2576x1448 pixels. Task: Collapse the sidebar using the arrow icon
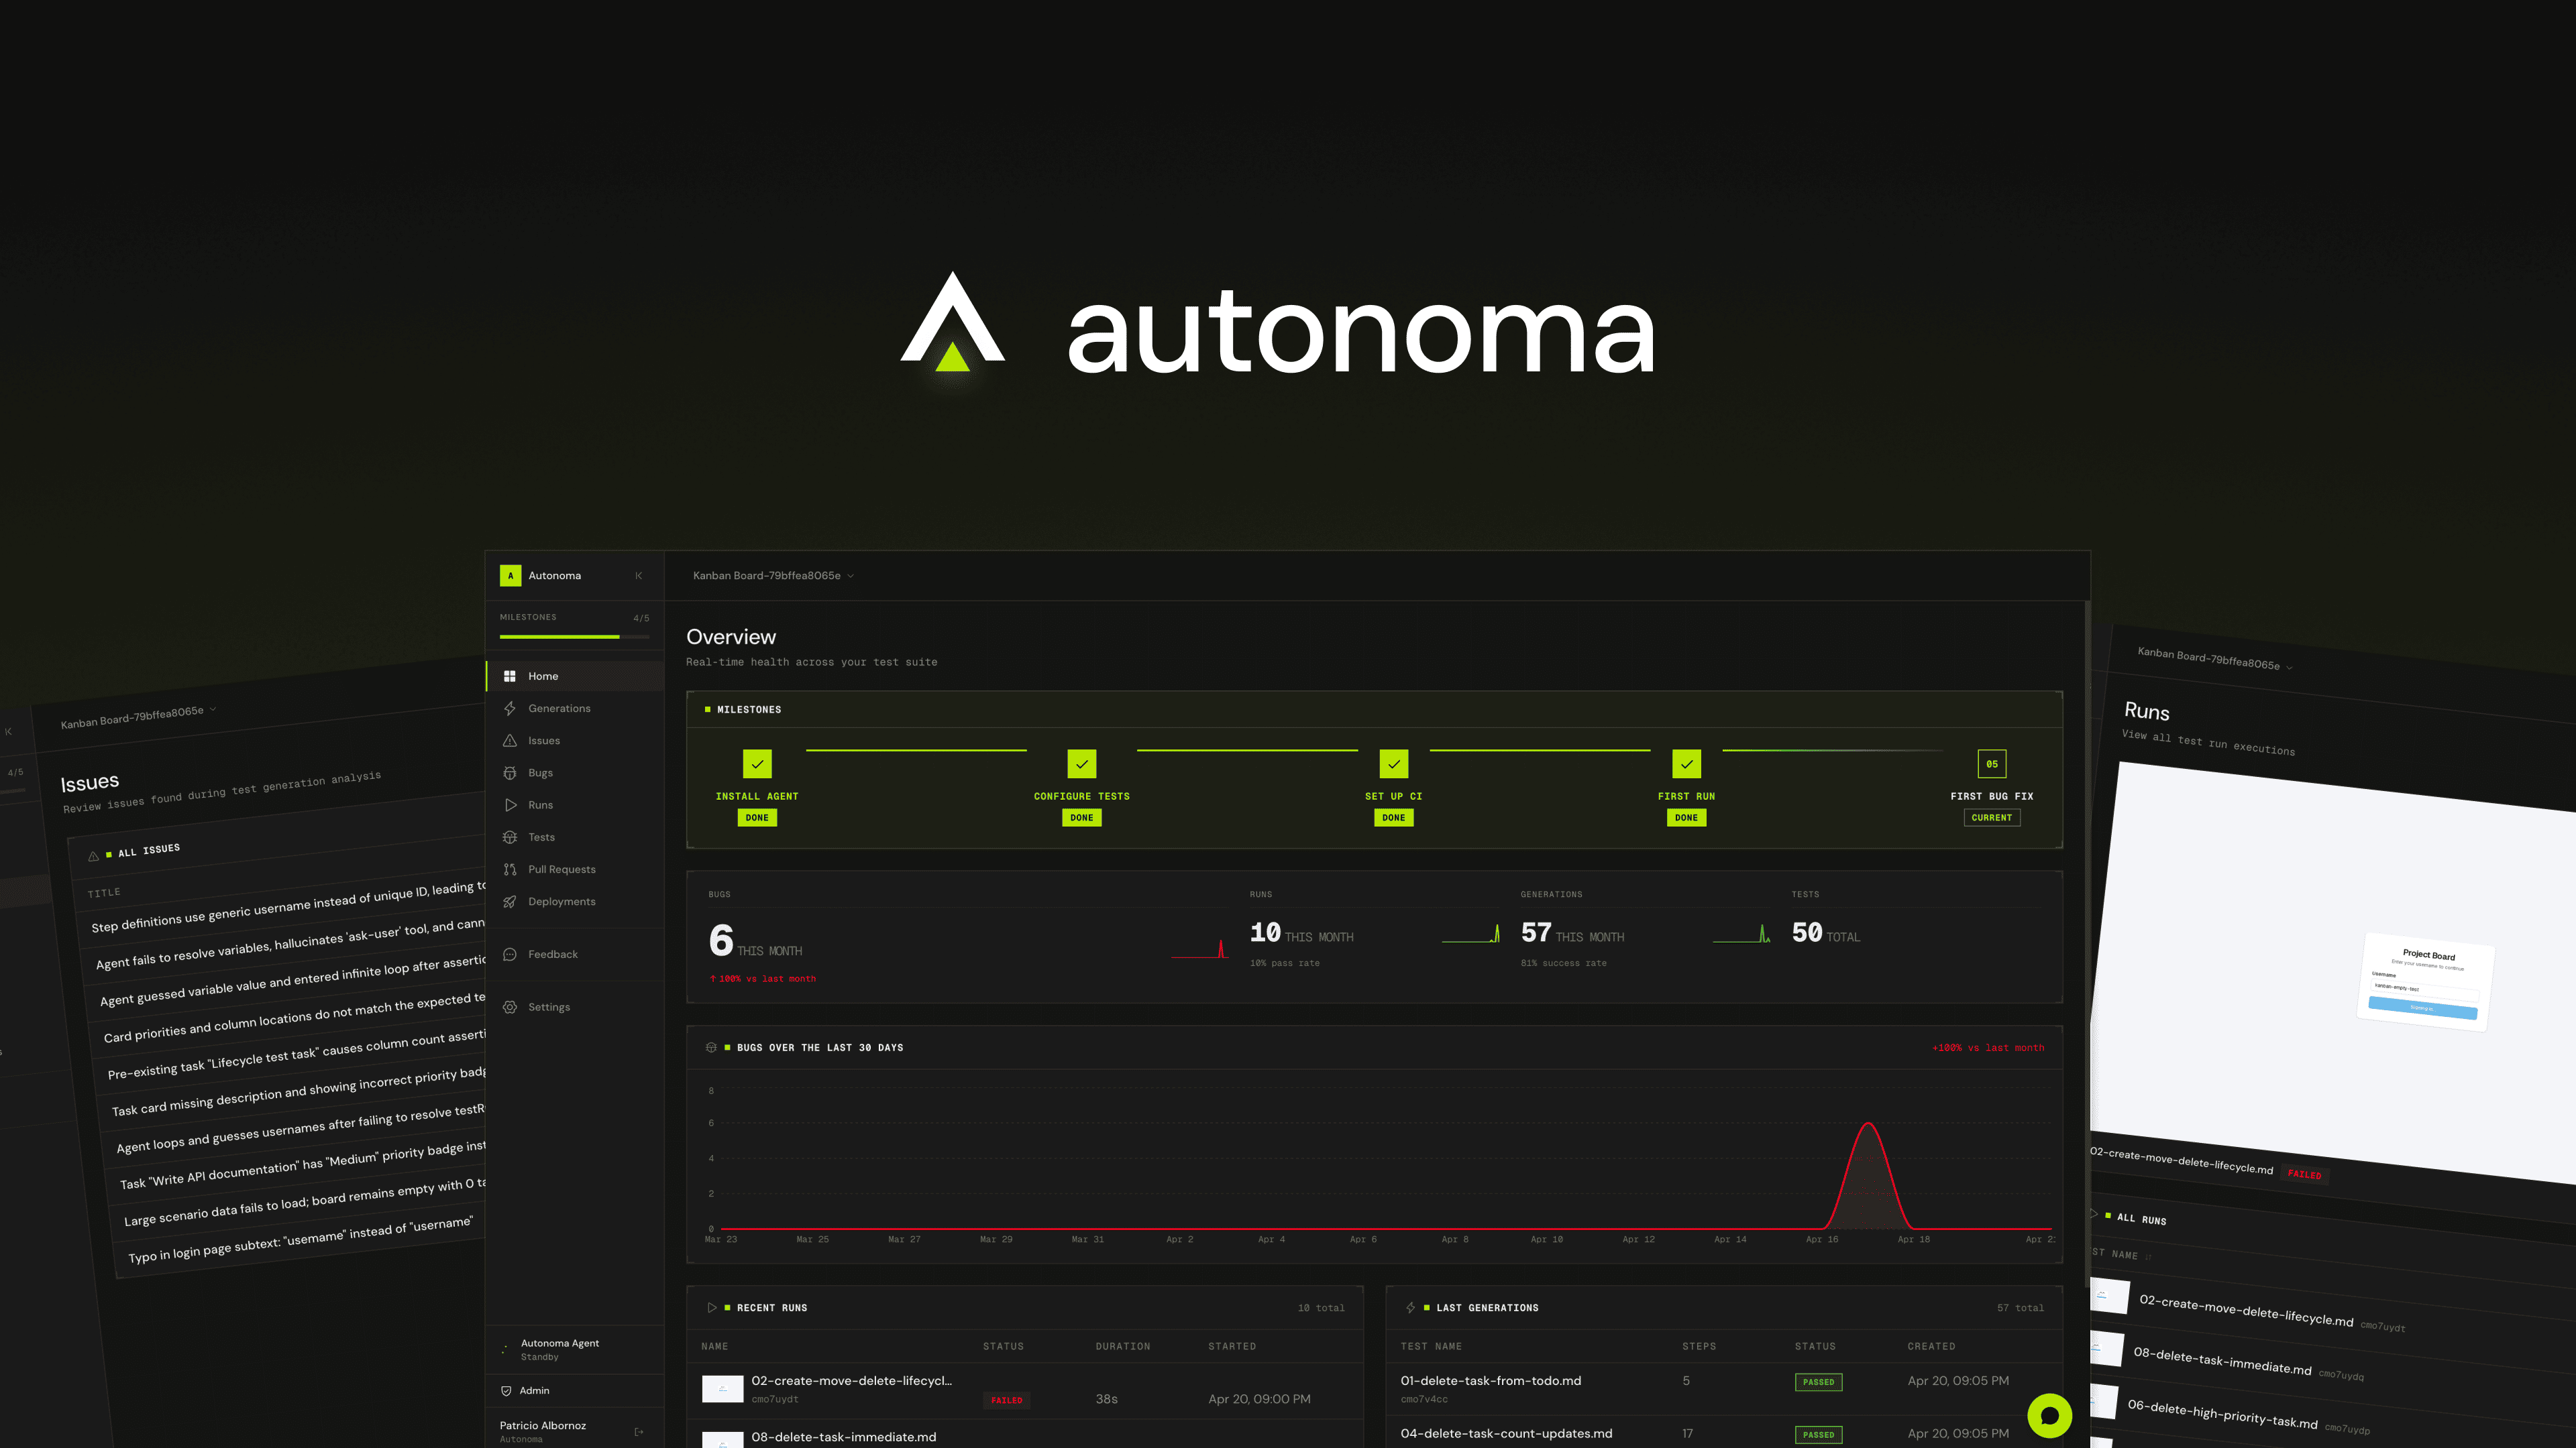click(638, 576)
